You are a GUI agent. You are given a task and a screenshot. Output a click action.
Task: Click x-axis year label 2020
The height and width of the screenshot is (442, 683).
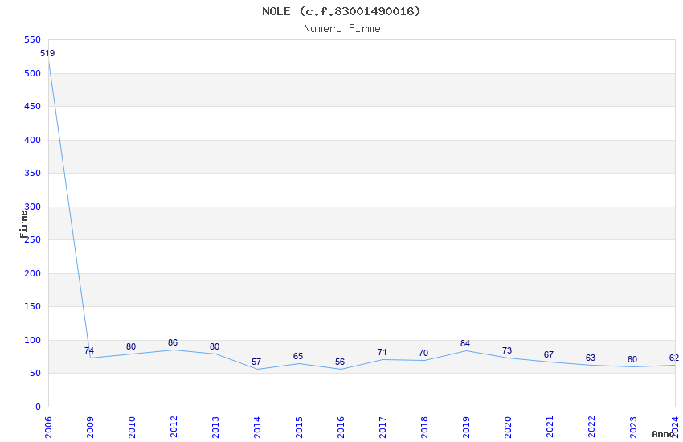[509, 428]
